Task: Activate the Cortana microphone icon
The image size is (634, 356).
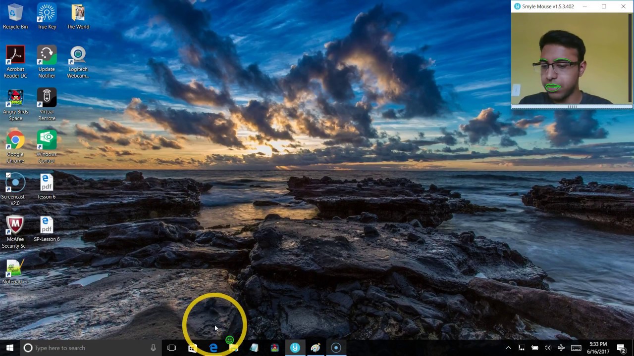Action: 153,348
